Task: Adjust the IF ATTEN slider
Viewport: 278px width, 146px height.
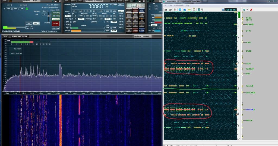Action: coord(49,16)
